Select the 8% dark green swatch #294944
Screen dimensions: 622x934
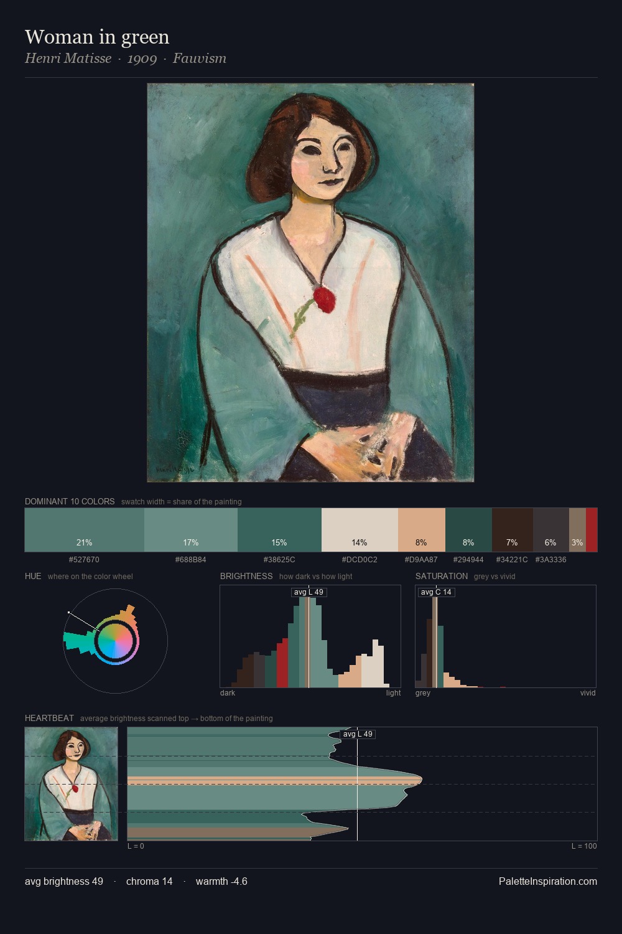[469, 530]
